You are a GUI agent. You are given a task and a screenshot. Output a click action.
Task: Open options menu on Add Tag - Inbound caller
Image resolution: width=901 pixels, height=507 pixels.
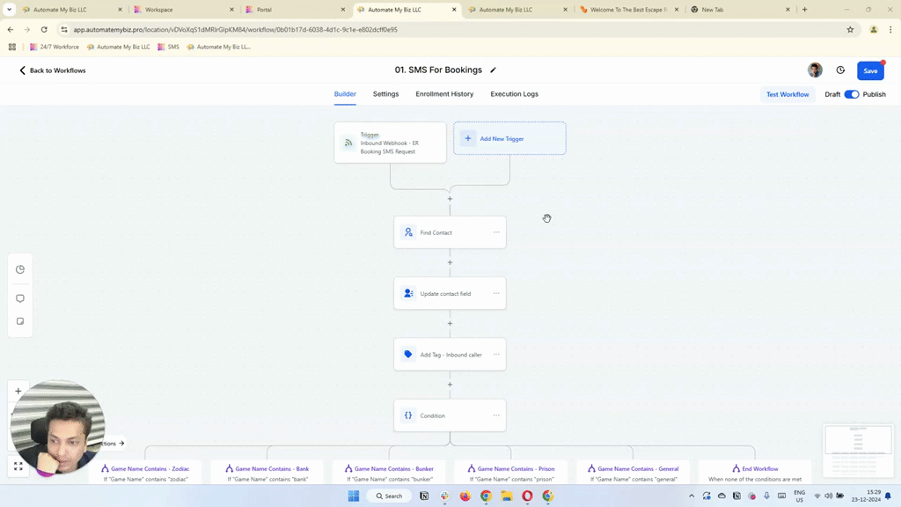[494, 354]
